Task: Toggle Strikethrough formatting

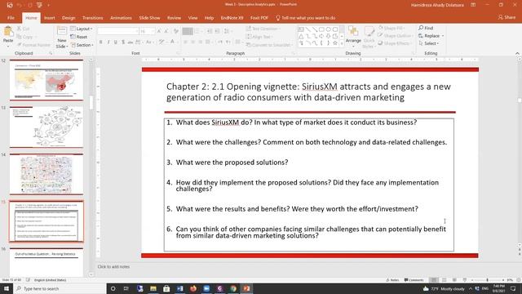Action: pos(130,42)
